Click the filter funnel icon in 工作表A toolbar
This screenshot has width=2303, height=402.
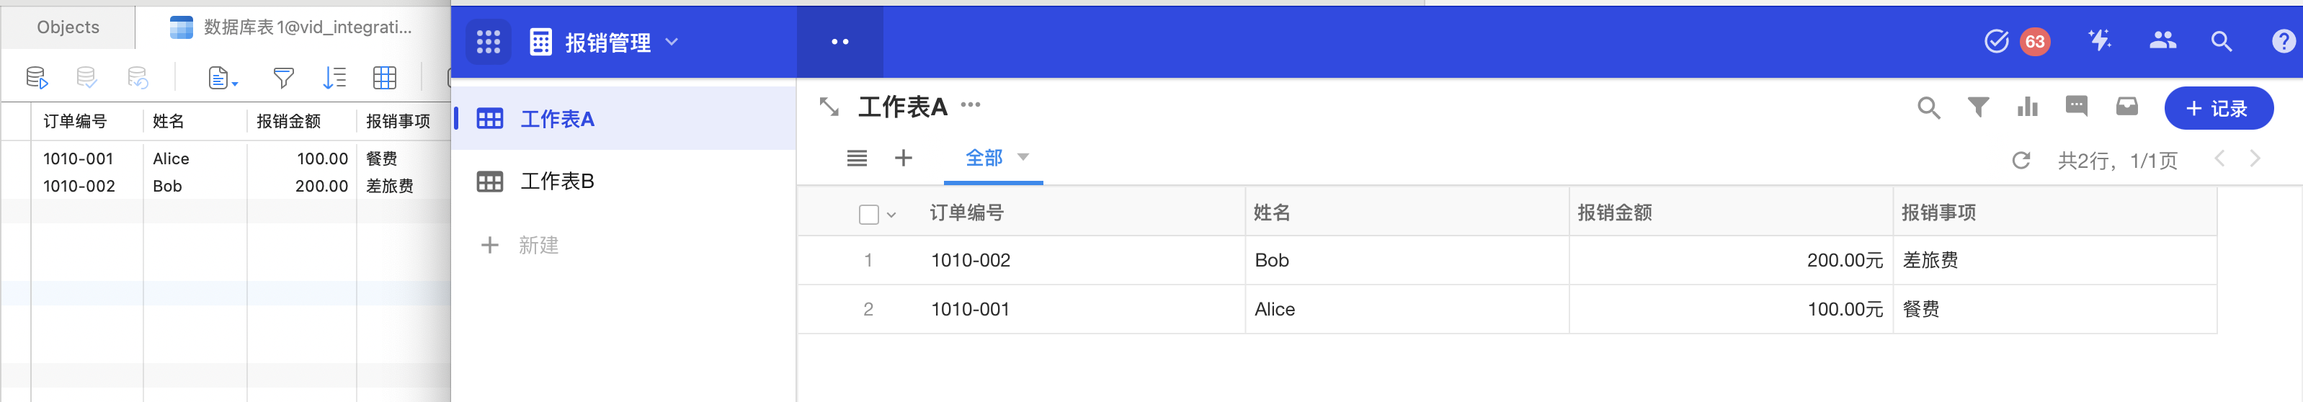[x=1979, y=108]
